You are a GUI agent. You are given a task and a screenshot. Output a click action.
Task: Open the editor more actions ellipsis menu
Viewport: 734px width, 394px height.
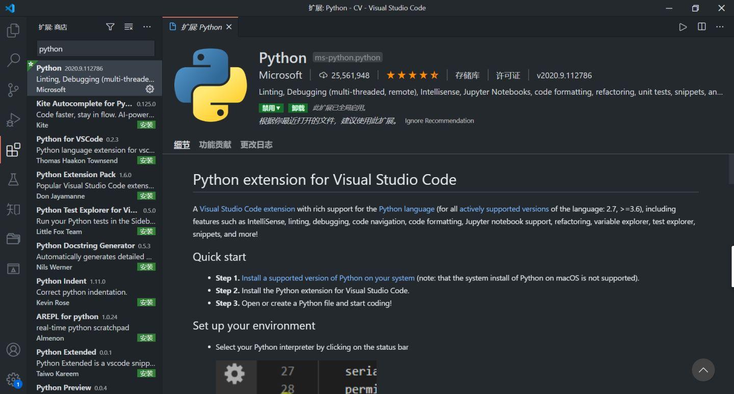(x=719, y=26)
